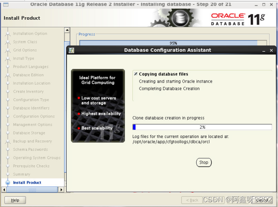This screenshot has width=278, height=207.
Task: Click the Copying database files text
Action: 163,74
